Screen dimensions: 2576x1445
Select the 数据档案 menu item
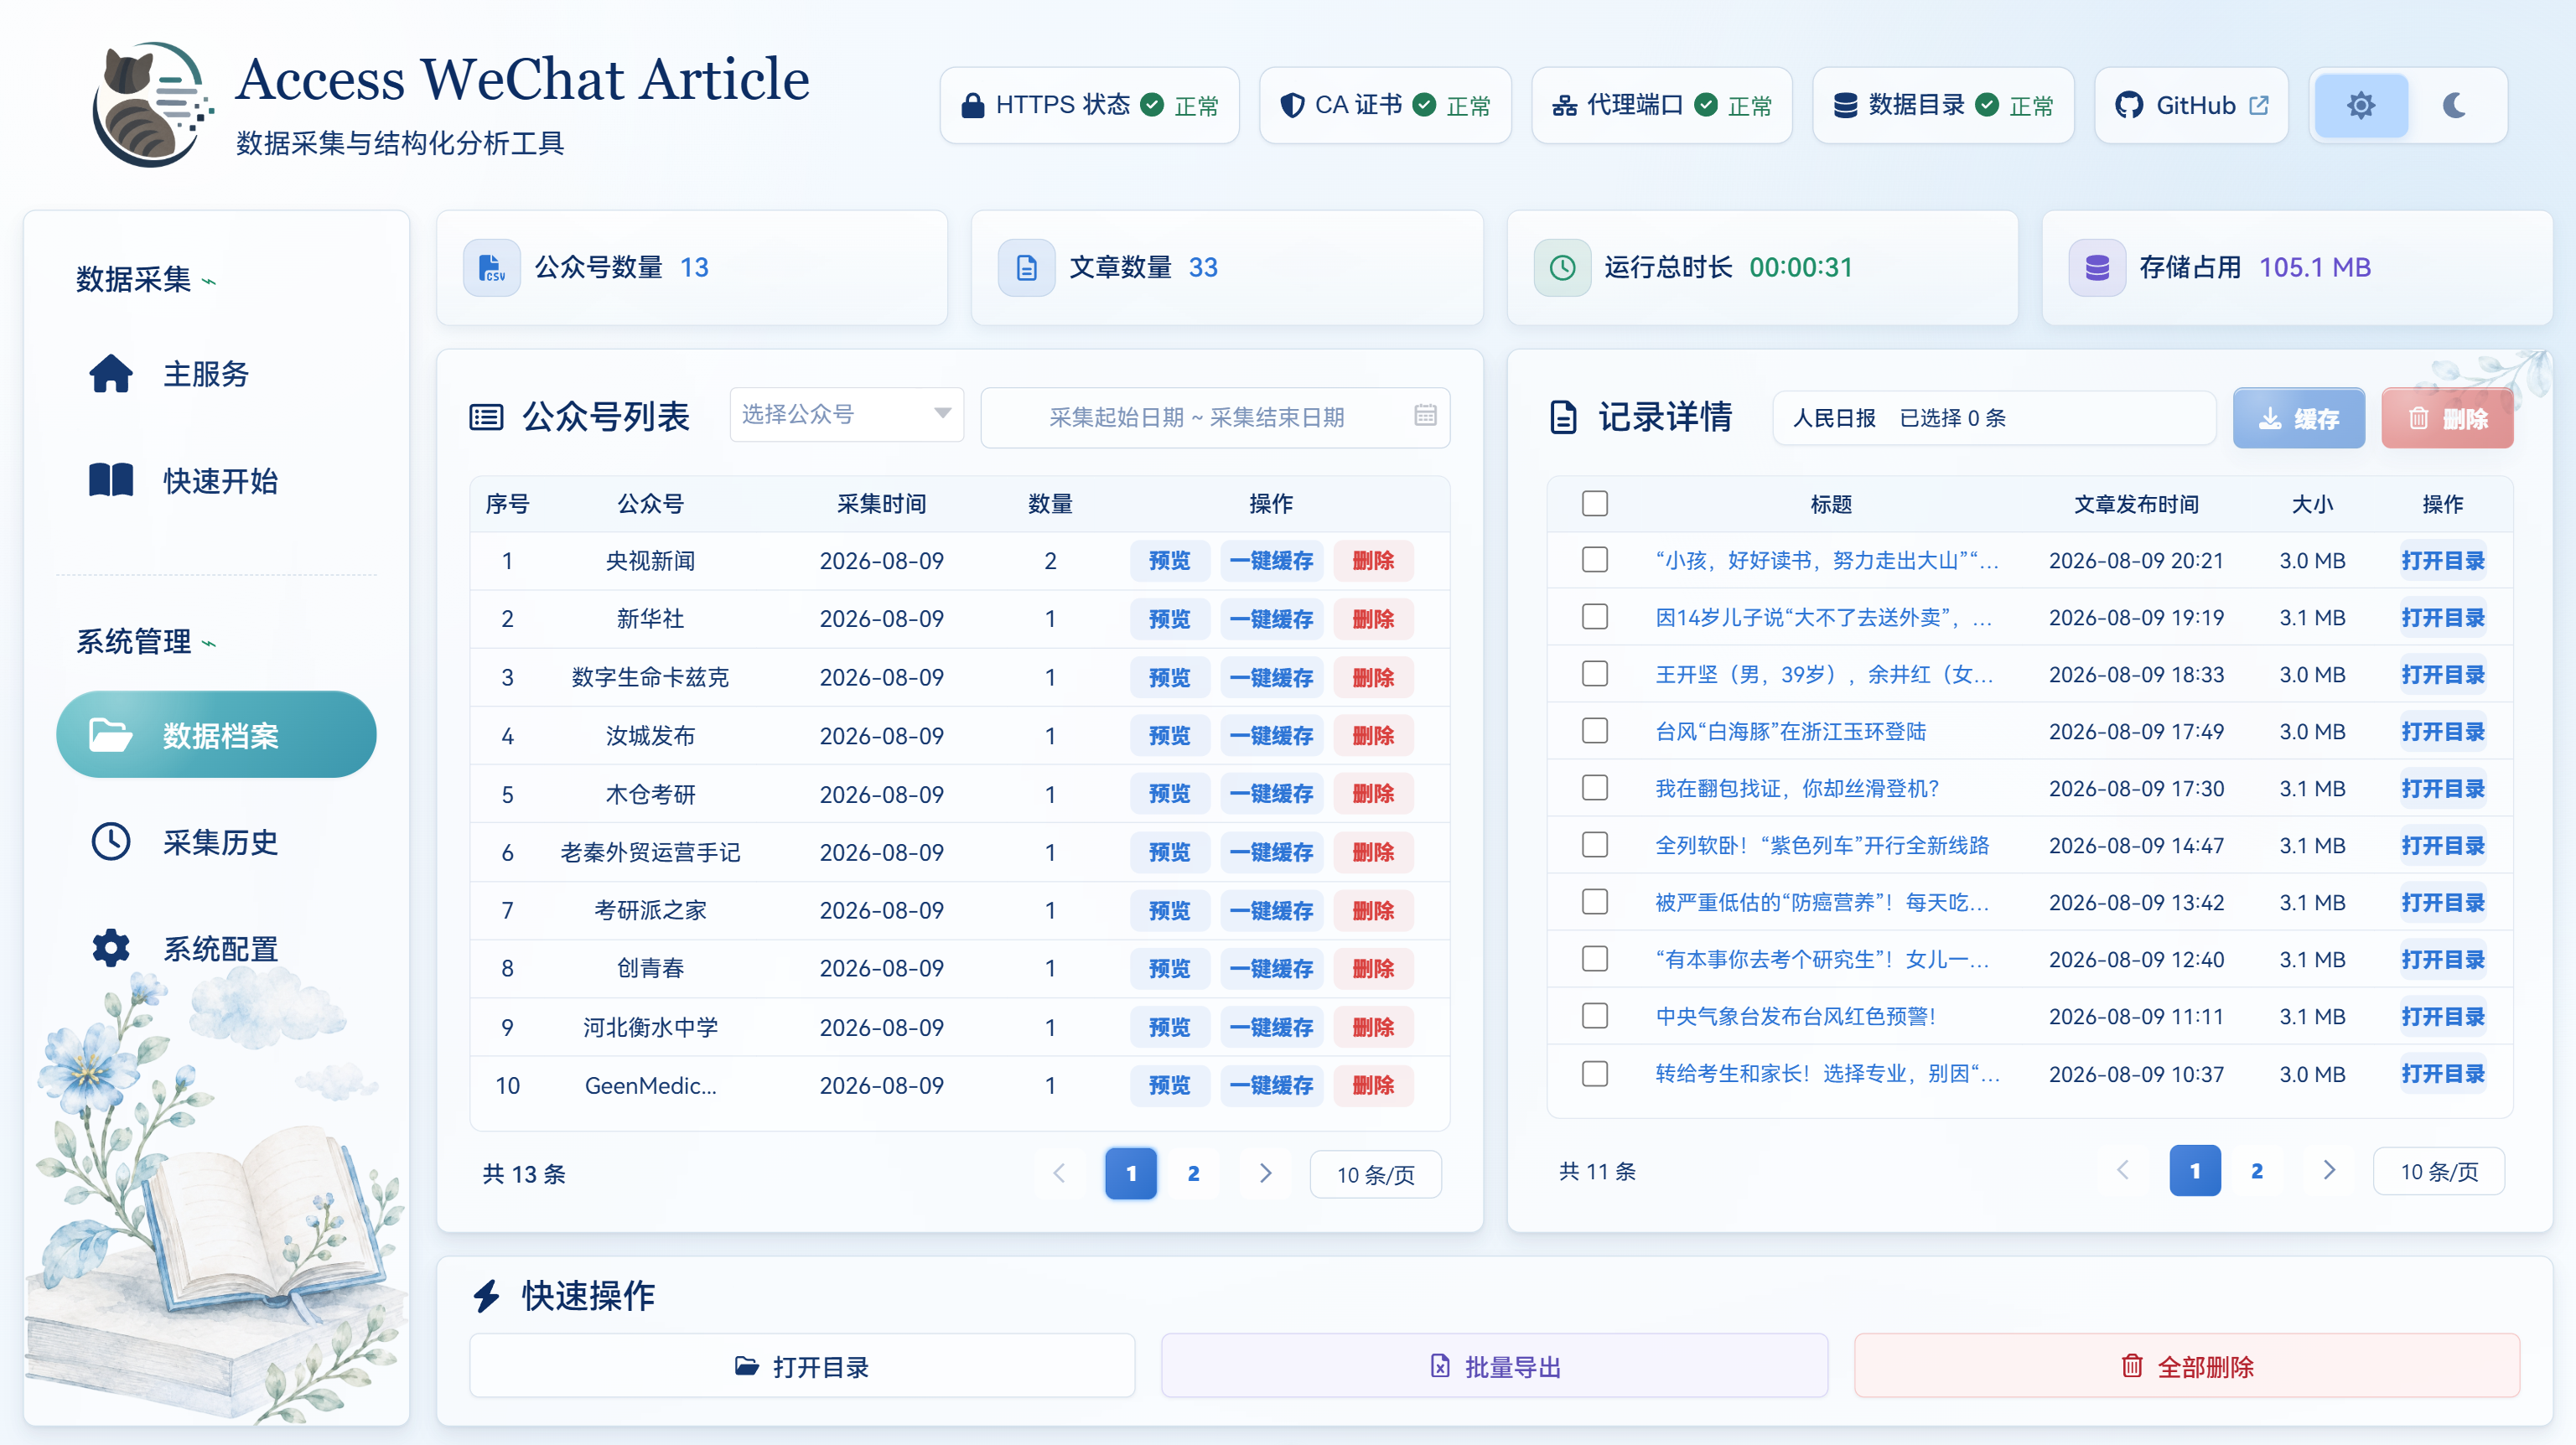(216, 734)
